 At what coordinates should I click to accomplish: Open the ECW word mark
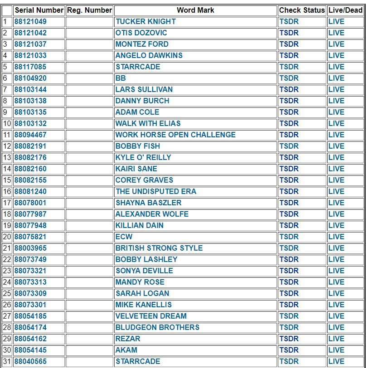[x=124, y=237]
